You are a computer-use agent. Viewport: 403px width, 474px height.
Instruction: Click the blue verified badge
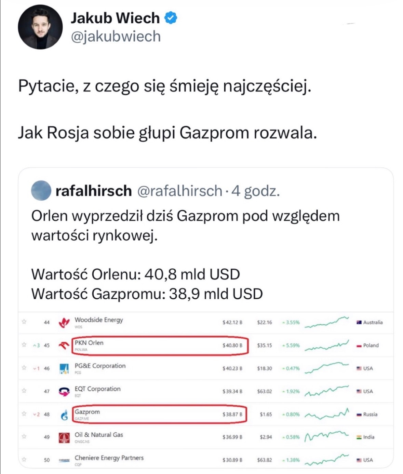pos(171,18)
